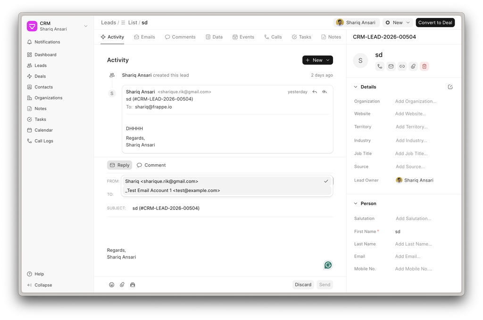Open Deals in the sidebar
The width and height of the screenshot is (483, 320).
click(x=40, y=76)
